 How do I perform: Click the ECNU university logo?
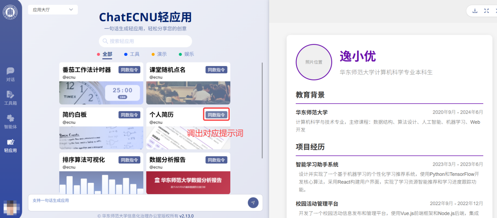(x=10, y=12)
